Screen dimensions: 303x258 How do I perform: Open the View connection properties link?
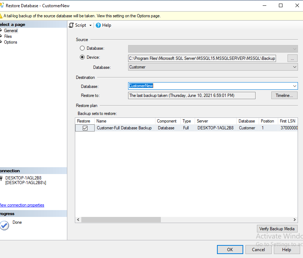(22, 205)
